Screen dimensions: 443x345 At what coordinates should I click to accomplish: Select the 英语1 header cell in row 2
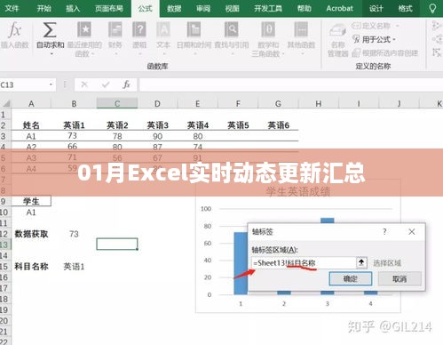[74, 125]
